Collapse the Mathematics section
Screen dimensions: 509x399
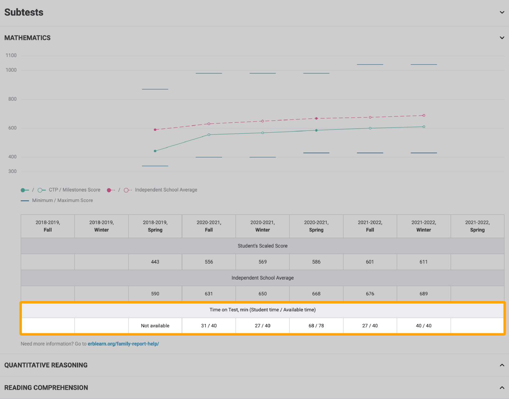501,38
